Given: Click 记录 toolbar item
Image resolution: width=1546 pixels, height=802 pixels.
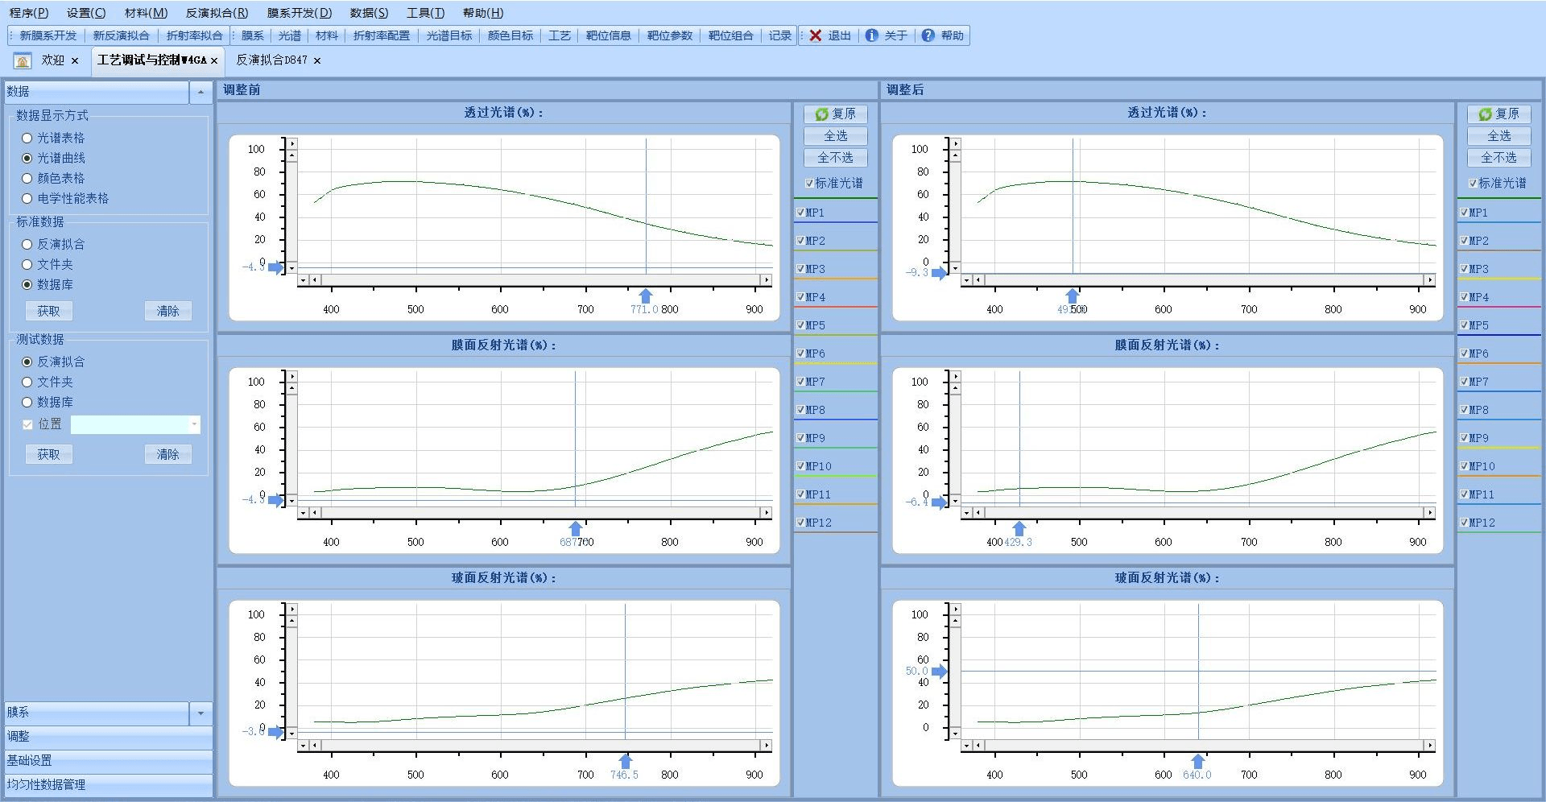Looking at the screenshot, I should coord(779,35).
